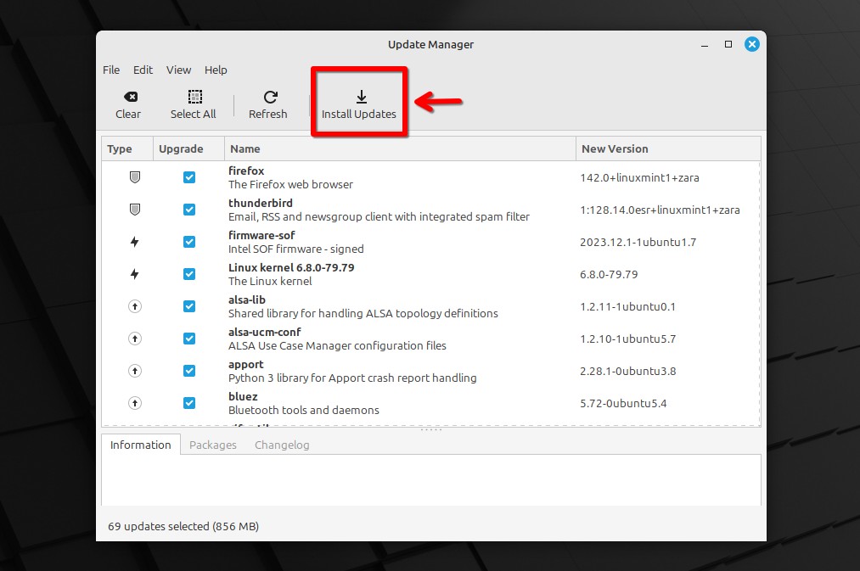Click the shield type icon for firefox
This screenshot has height=571, width=860.
[134, 177]
